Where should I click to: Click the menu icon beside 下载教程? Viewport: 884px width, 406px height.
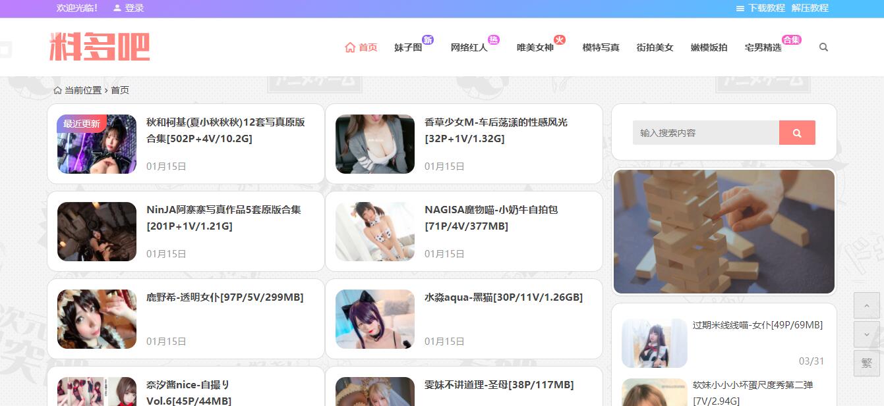tap(740, 8)
